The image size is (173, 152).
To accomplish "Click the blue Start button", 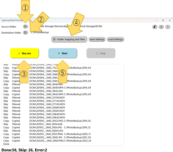I will [x=63, y=53].
